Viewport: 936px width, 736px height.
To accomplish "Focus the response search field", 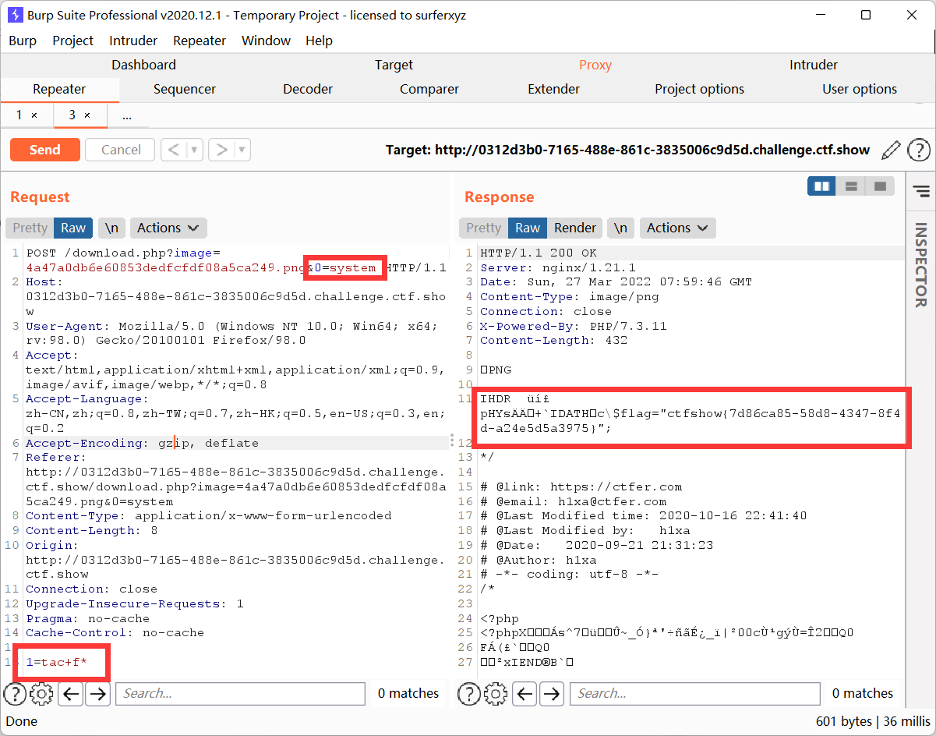I will [694, 693].
